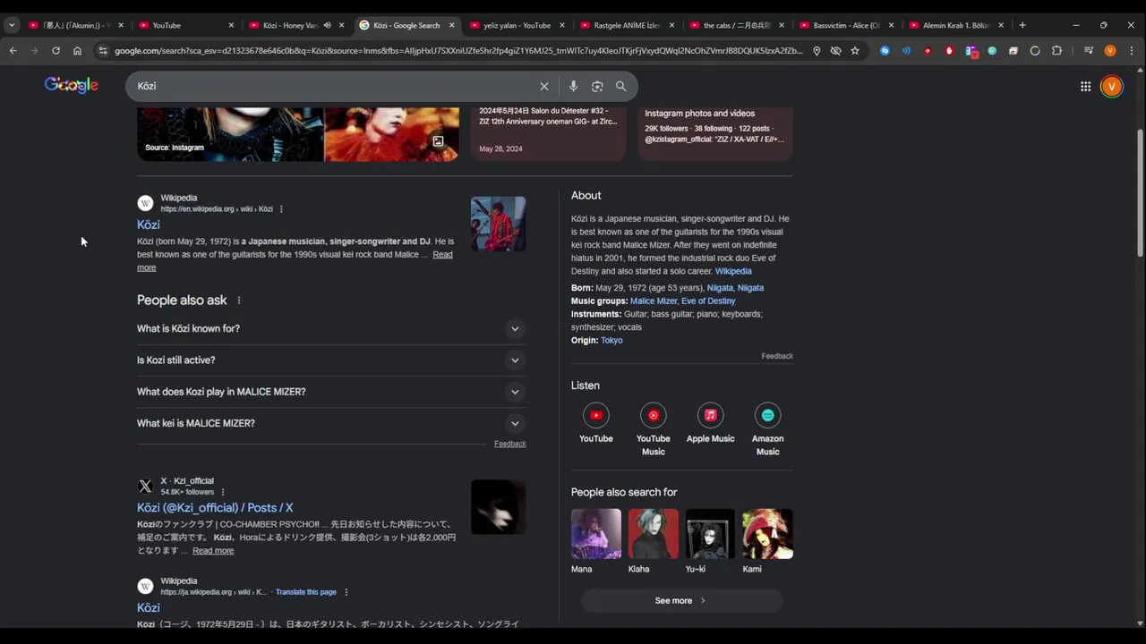The width and height of the screenshot is (1146, 644).
Task: Open the tab search dropdown
Action: pyautogui.click(x=12, y=25)
